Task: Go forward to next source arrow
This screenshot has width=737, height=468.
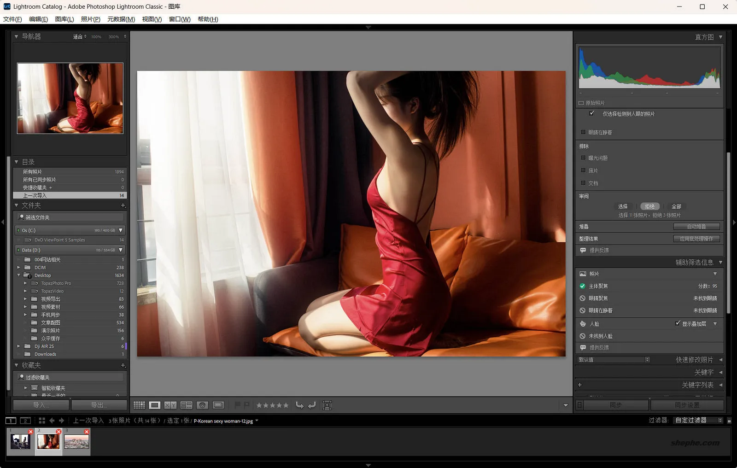Action: click(x=61, y=421)
